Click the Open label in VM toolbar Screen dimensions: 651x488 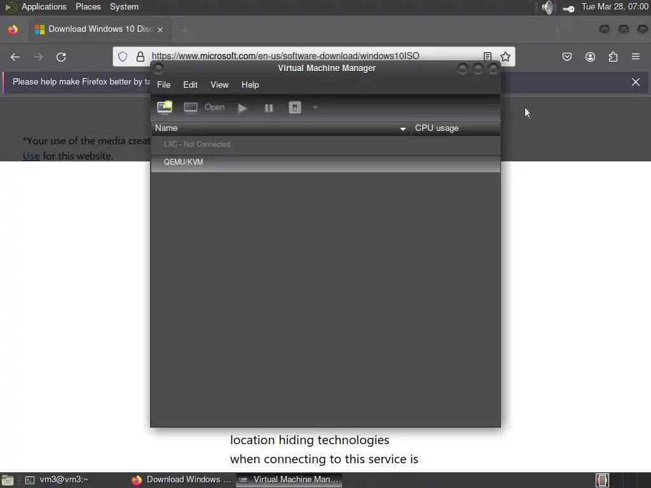point(214,107)
